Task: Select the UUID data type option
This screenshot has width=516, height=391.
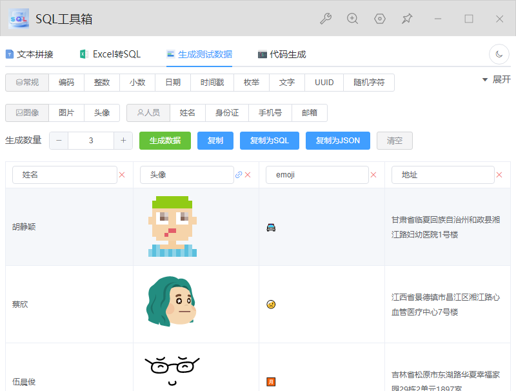Action: (x=324, y=83)
